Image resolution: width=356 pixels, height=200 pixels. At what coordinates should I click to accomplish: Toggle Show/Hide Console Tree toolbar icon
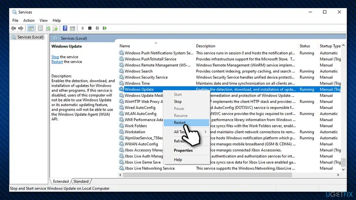pyautogui.click(x=31, y=28)
